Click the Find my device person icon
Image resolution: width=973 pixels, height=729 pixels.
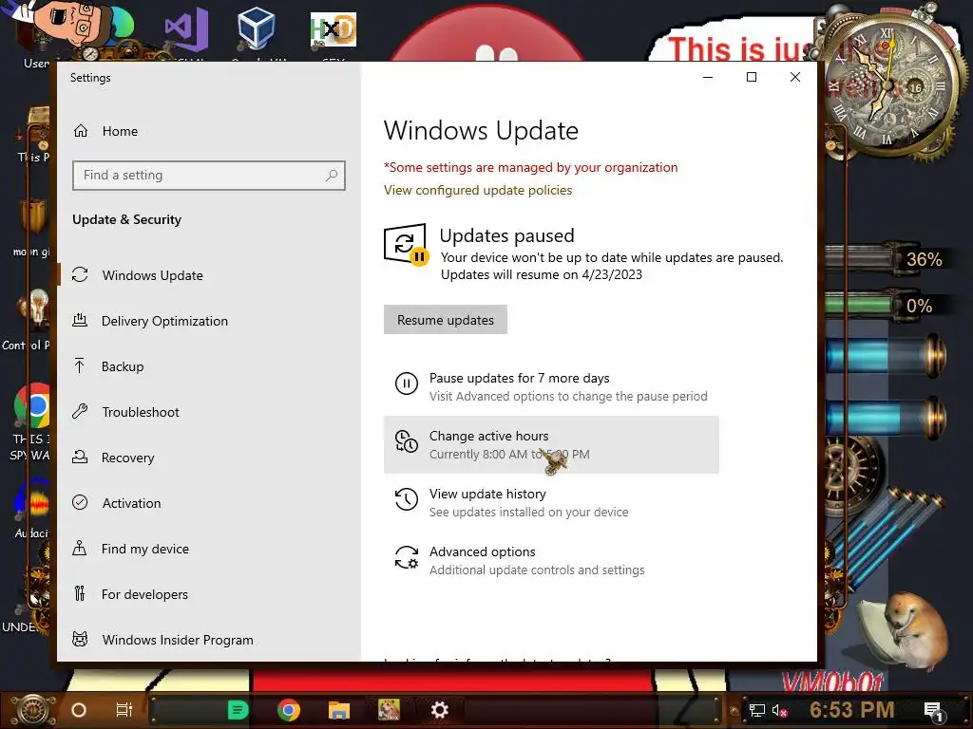(x=80, y=548)
